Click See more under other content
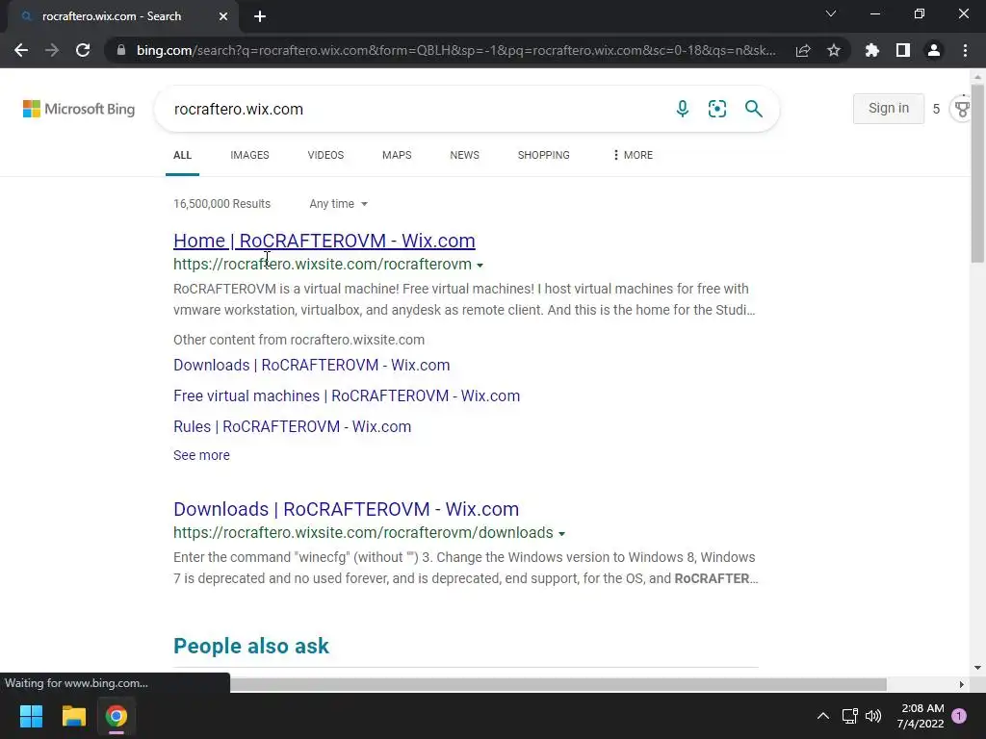 (x=202, y=455)
